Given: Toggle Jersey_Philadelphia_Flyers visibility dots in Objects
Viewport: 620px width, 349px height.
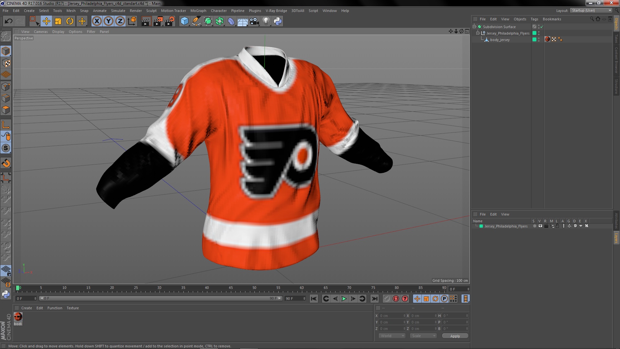Looking at the screenshot, I should (539, 33).
